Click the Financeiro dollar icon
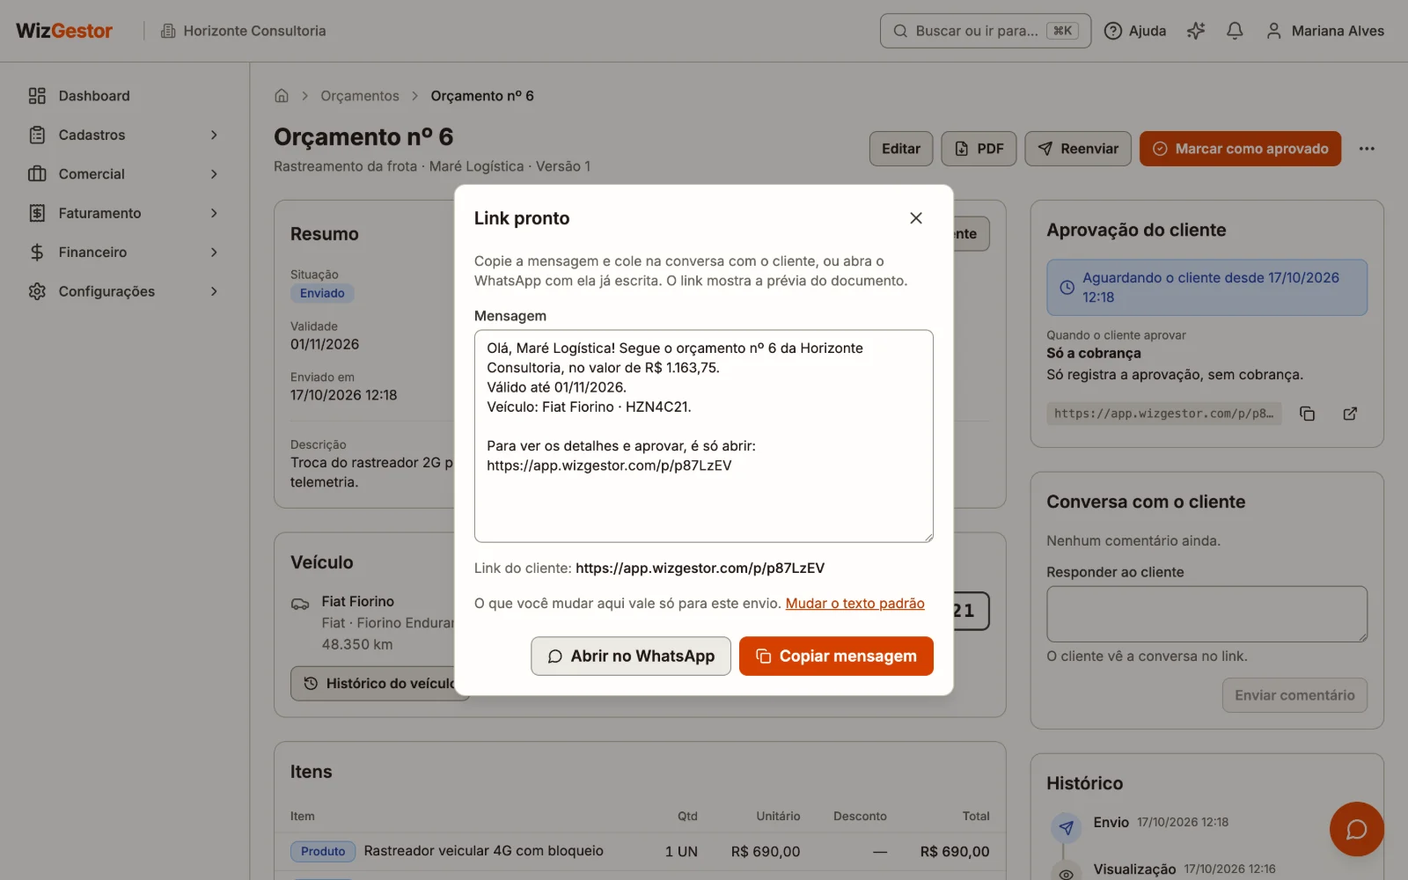The image size is (1408, 880). tap(37, 253)
